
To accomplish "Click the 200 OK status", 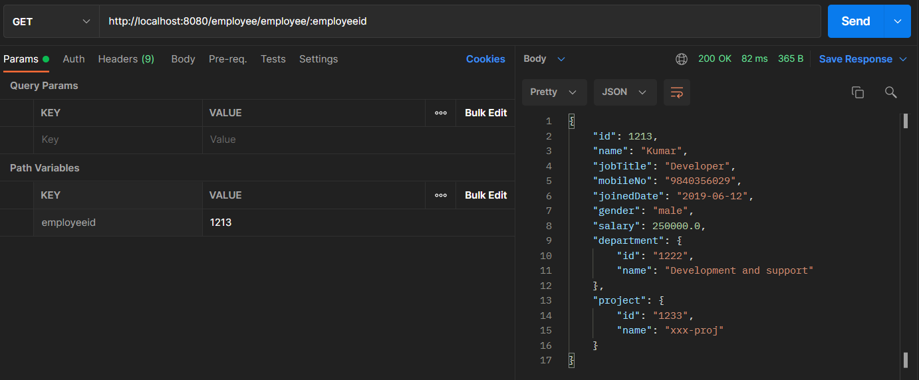I will coord(715,59).
